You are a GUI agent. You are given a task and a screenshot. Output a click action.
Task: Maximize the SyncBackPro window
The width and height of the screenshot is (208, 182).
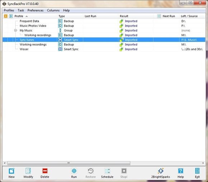tap(190, 3)
